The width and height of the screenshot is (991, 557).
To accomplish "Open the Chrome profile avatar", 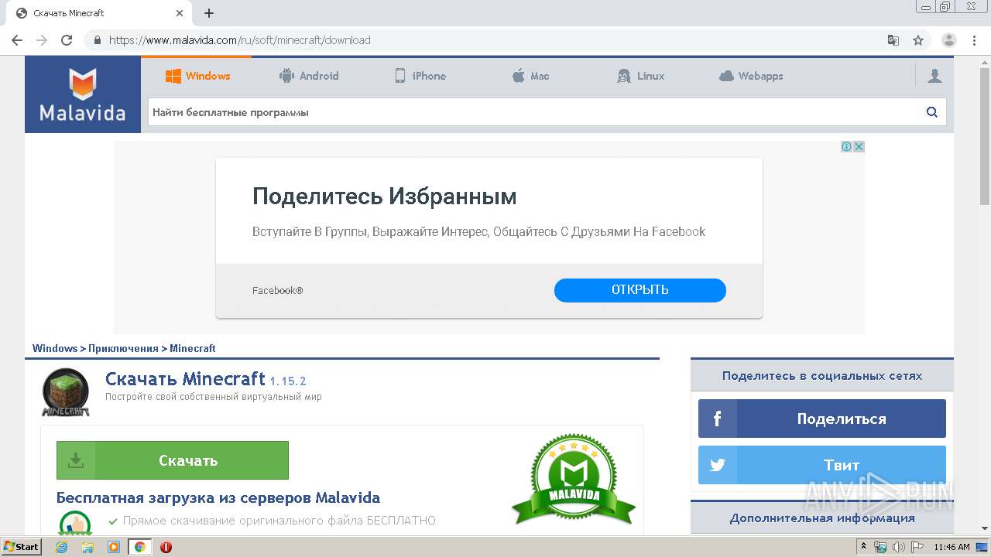I will [949, 40].
